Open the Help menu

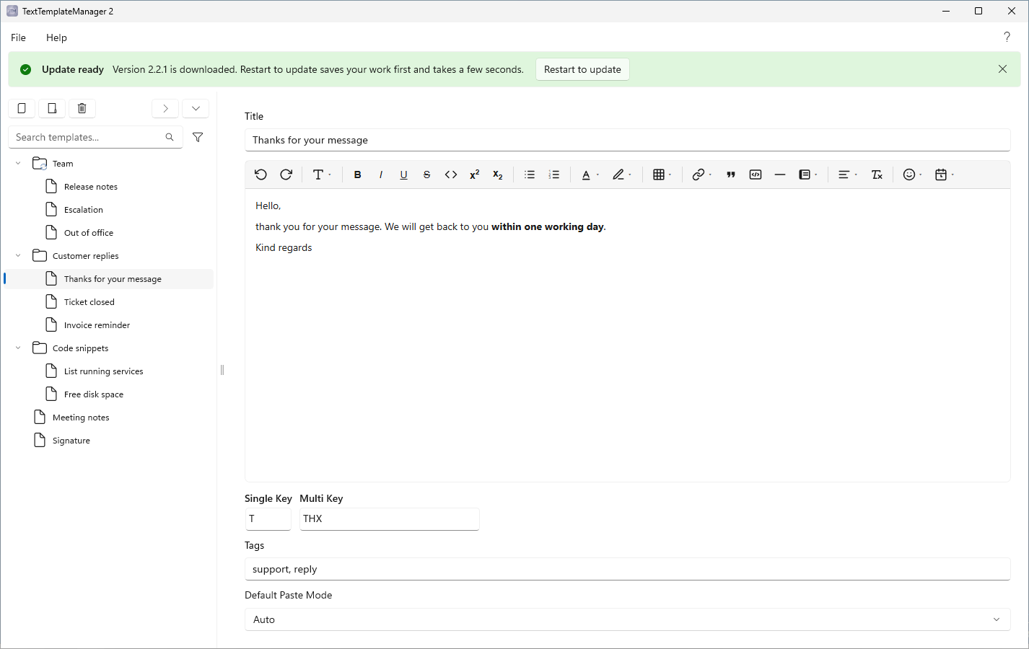point(56,37)
